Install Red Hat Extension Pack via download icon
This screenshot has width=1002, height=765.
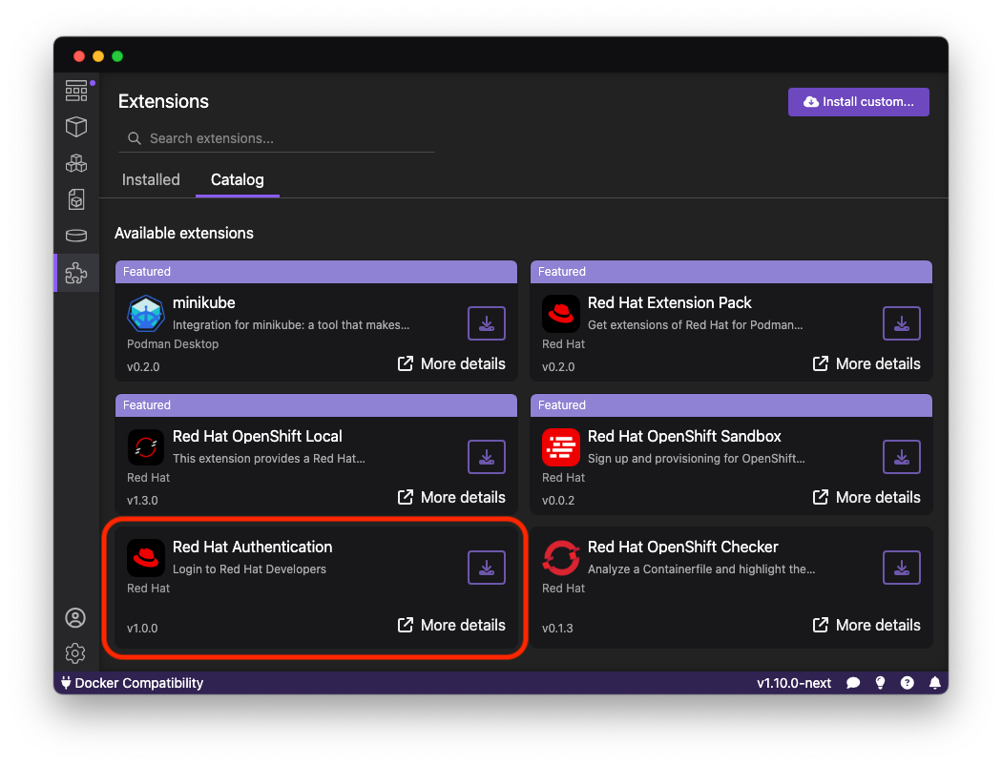coord(901,323)
